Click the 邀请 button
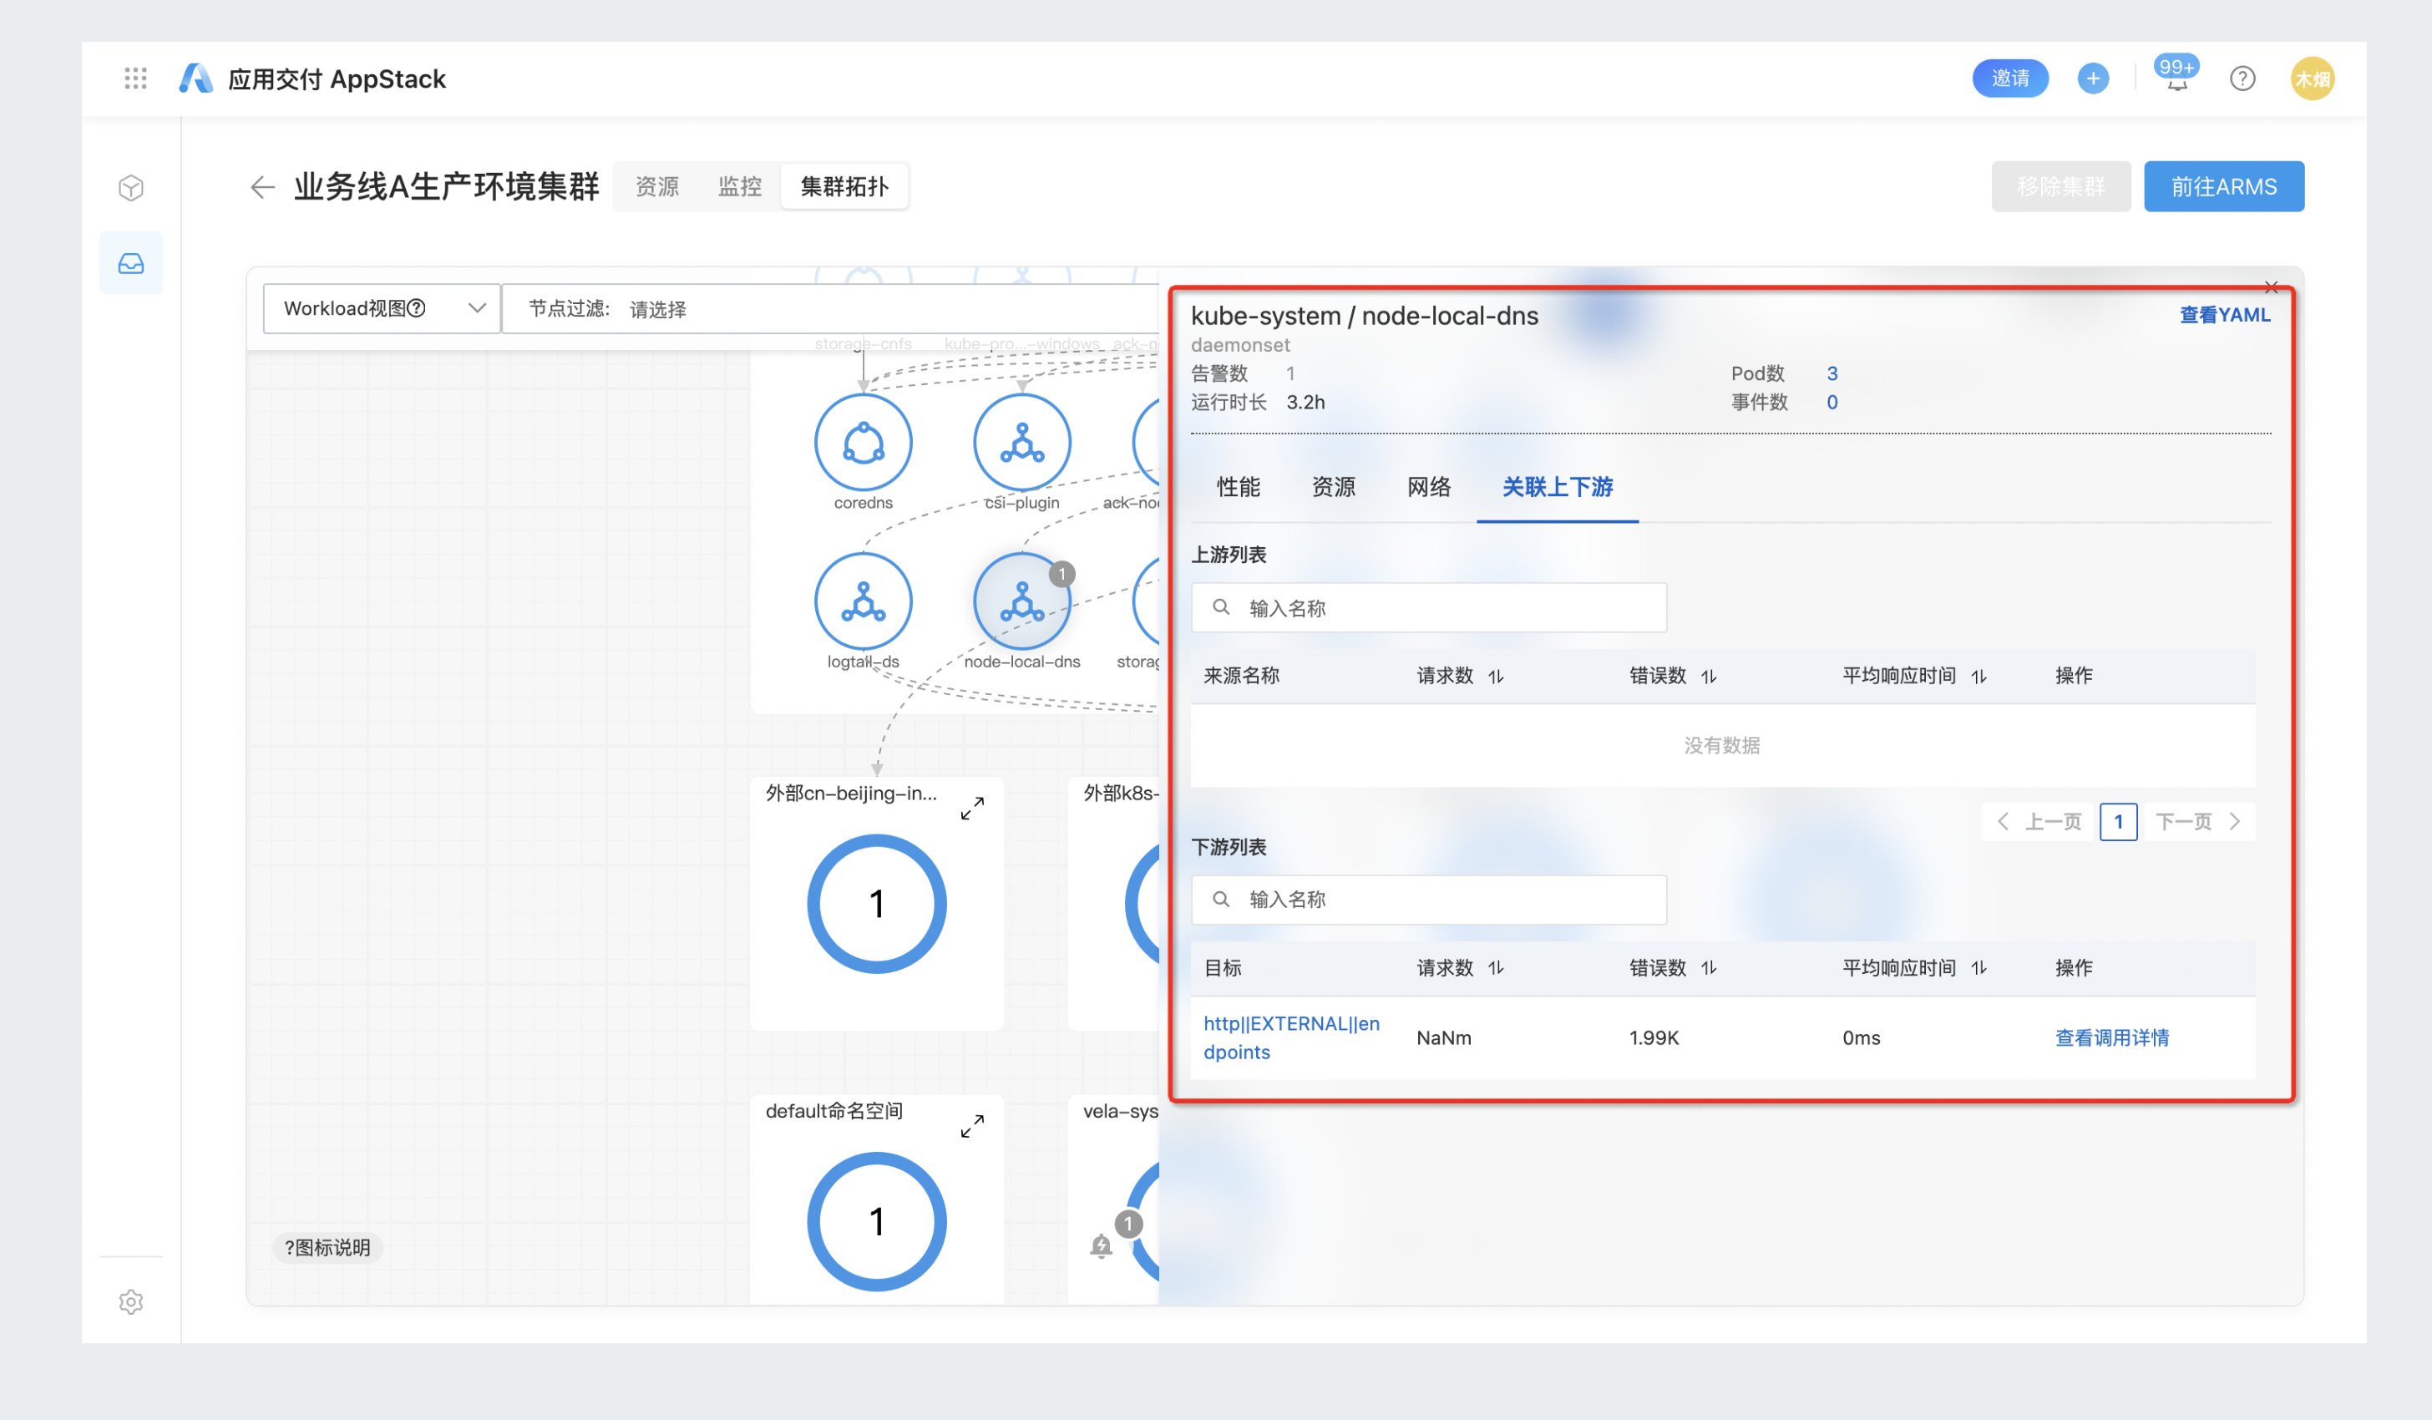This screenshot has width=2432, height=1420. pyautogui.click(x=2010, y=79)
